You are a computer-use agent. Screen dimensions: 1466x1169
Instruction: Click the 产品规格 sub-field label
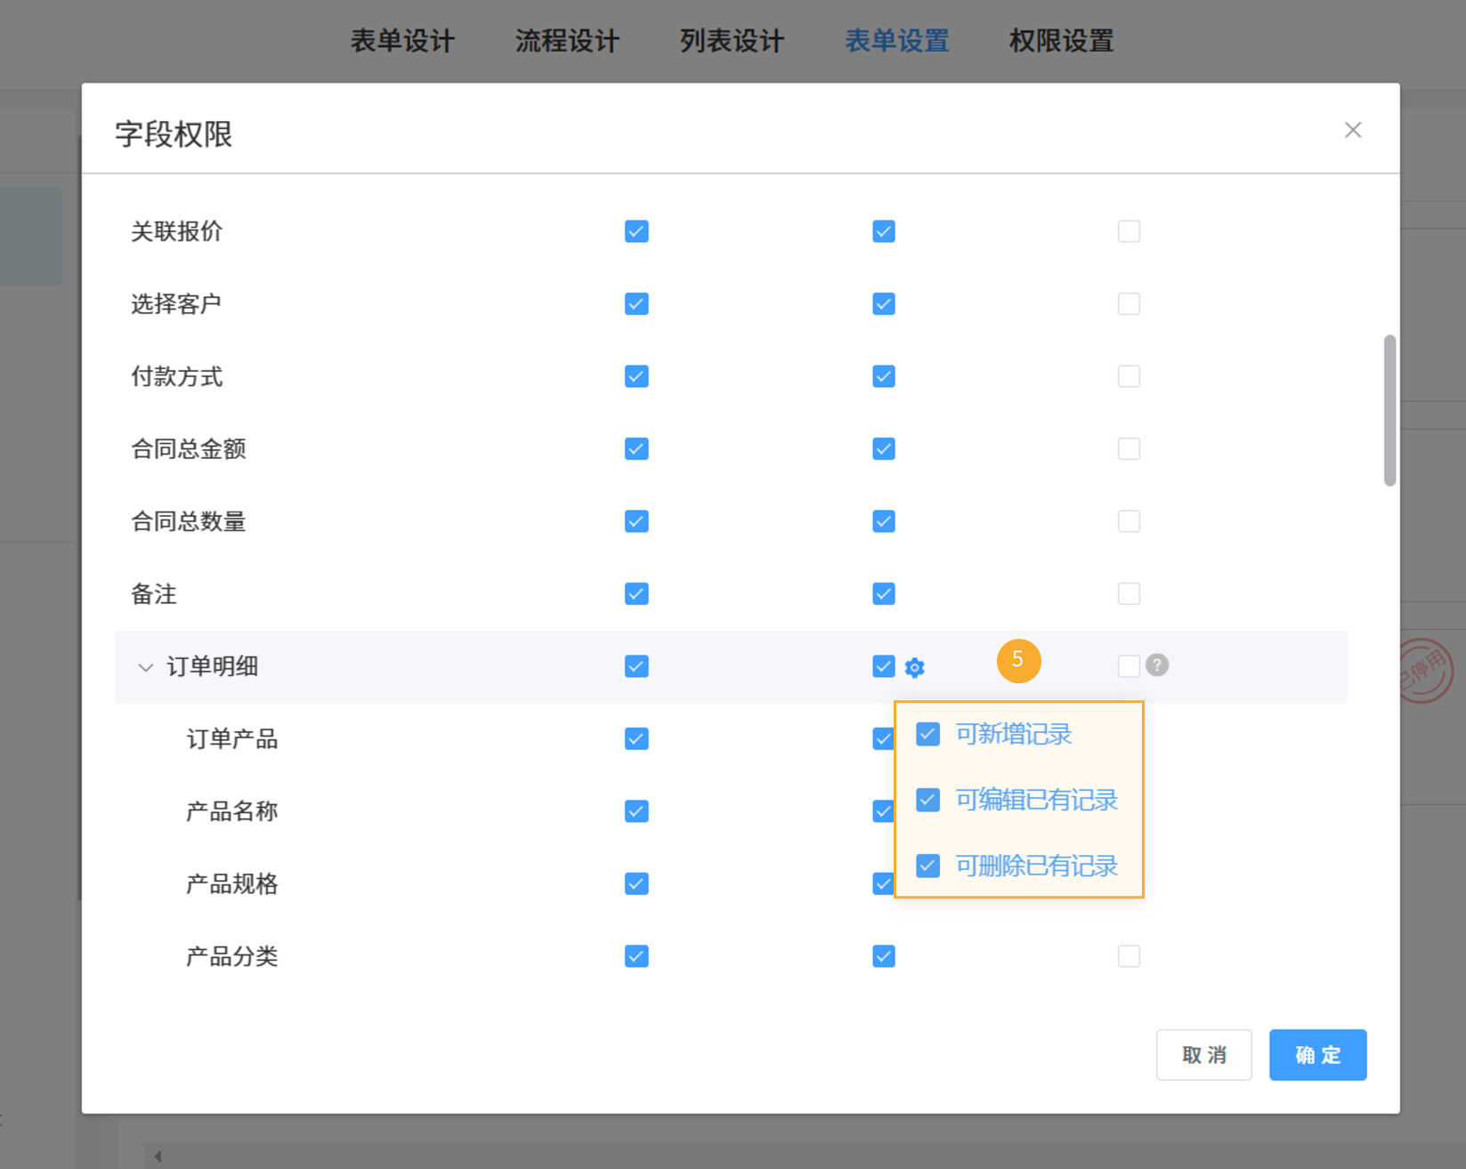[231, 883]
